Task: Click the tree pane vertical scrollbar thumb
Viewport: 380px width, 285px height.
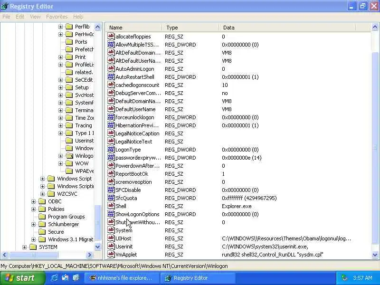Action: (x=98, y=222)
